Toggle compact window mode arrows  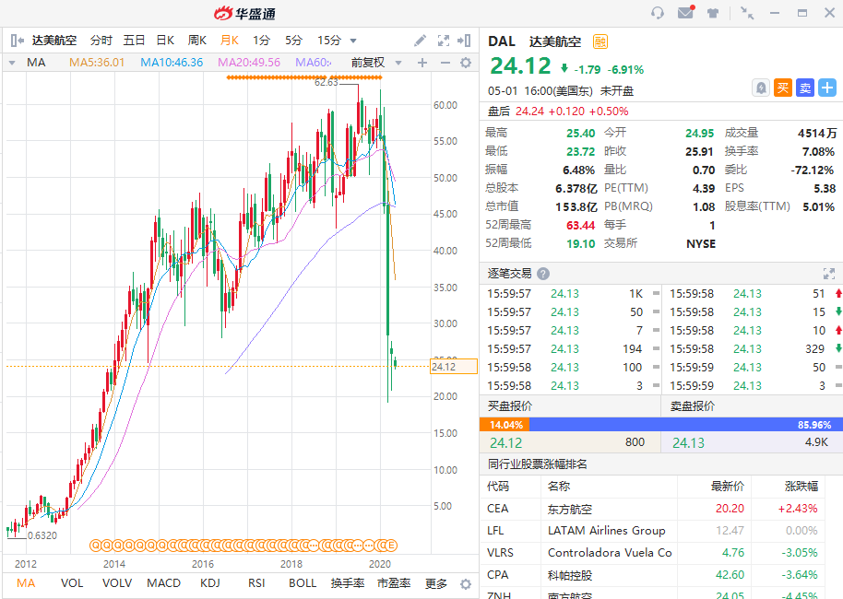[x=747, y=13]
